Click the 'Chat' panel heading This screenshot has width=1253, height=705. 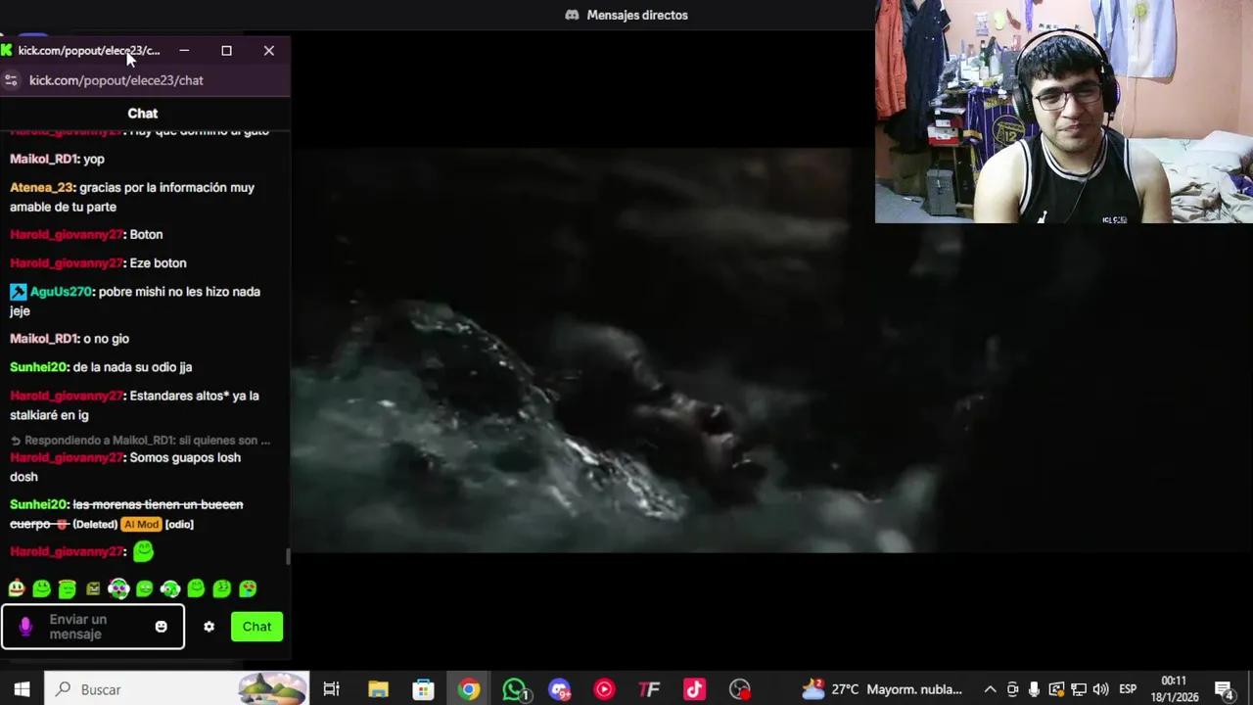coord(142,114)
